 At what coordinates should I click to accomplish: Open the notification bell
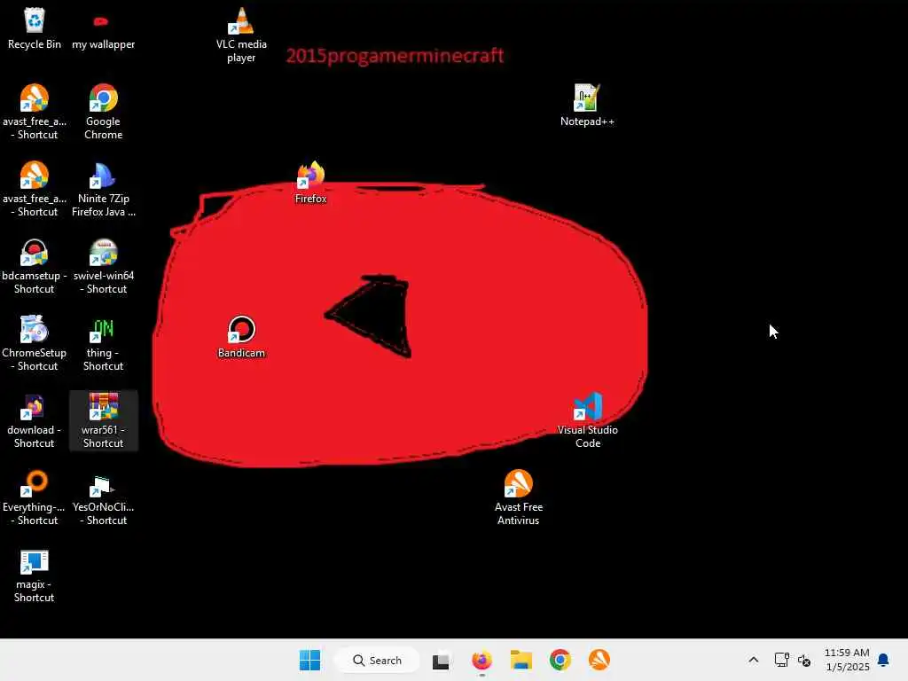click(884, 660)
